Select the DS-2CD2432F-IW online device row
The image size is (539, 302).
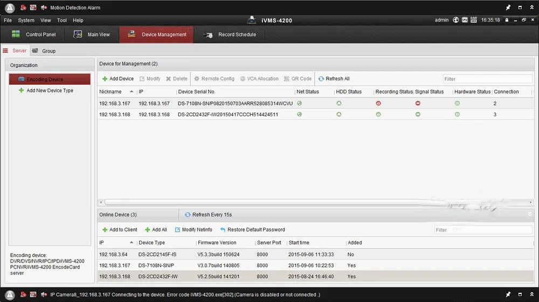(x=315, y=276)
